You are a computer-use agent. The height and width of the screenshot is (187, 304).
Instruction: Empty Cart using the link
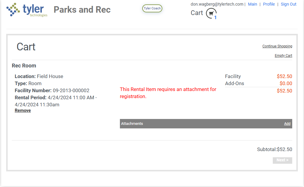click(x=283, y=56)
